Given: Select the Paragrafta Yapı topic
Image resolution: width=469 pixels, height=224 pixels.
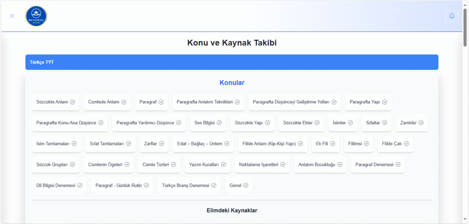Looking at the screenshot, I should click(364, 102).
